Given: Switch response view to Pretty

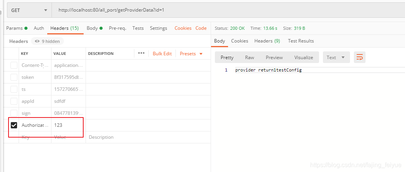Looking at the screenshot, I should click(227, 58).
